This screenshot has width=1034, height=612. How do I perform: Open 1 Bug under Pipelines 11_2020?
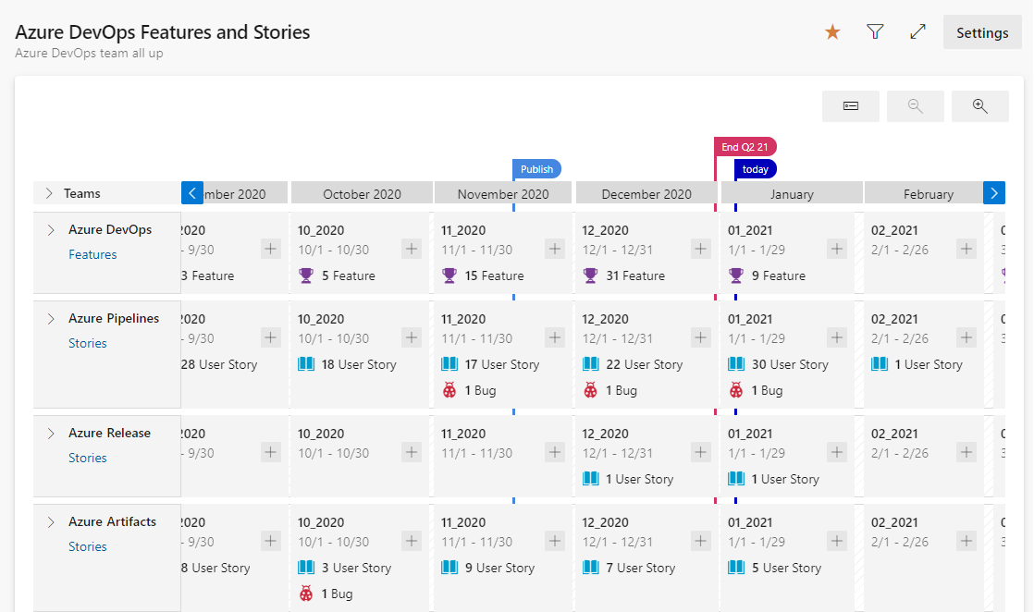(469, 390)
